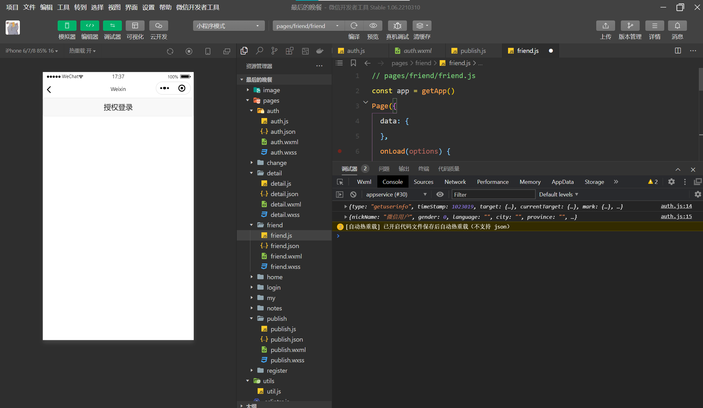
Task: Toggle breakpoint on line 6
Action: click(340, 151)
